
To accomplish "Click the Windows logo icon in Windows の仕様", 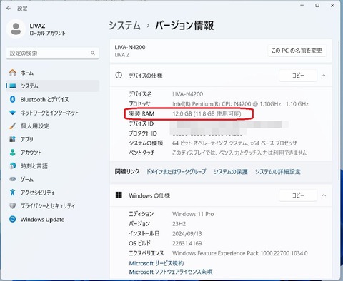I will 119,195.
